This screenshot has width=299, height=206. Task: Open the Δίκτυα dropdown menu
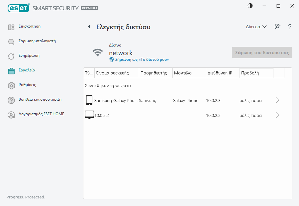(256, 27)
